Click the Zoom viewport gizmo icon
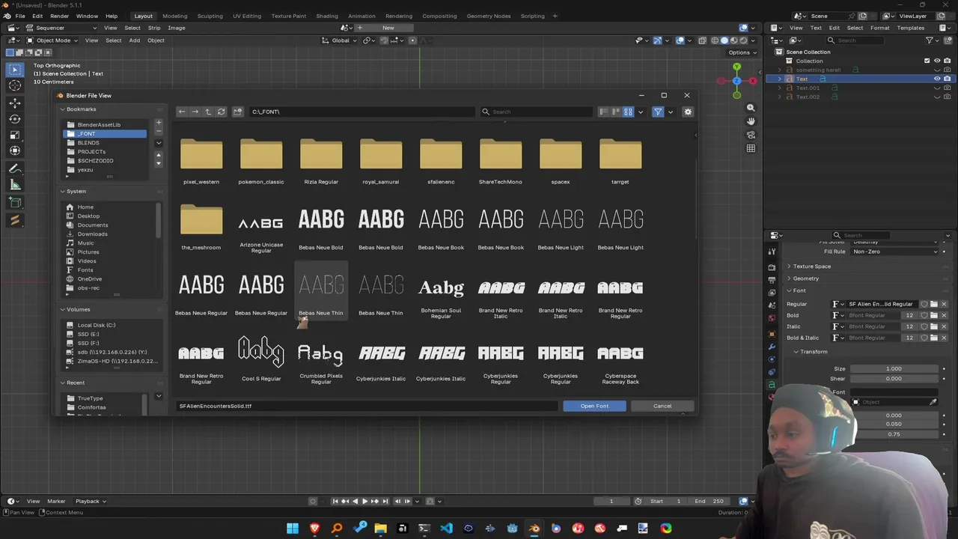958x539 pixels. pyautogui.click(x=751, y=108)
